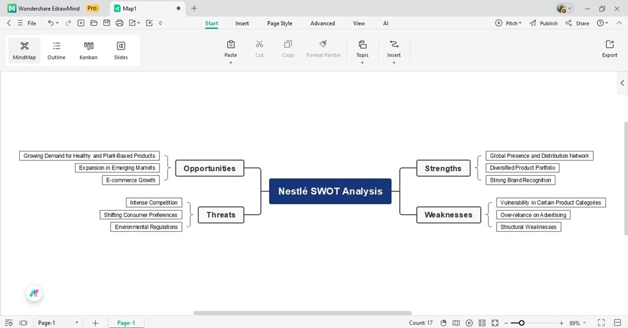Expand the Topic dropdown arrow
The image size is (628, 328).
pyautogui.click(x=362, y=63)
